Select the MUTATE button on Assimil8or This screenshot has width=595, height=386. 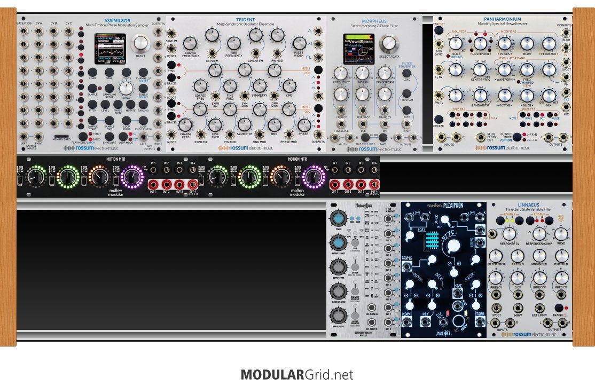coord(130,104)
